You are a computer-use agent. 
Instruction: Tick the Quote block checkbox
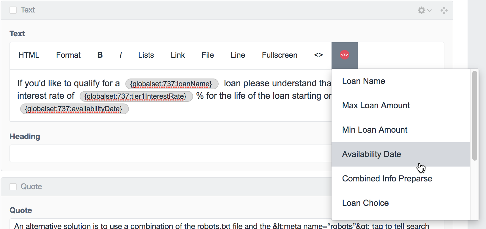(x=13, y=187)
